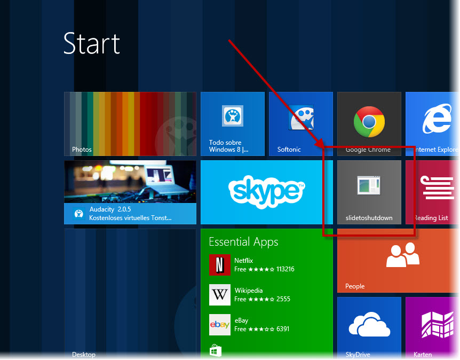Click the Store bag icon in the green tile

[215, 351]
